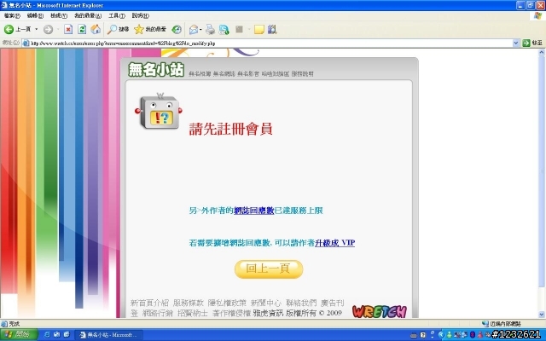This screenshot has width=546, height=341.
Task: Go to the Home page house icon
Action: 96,30
